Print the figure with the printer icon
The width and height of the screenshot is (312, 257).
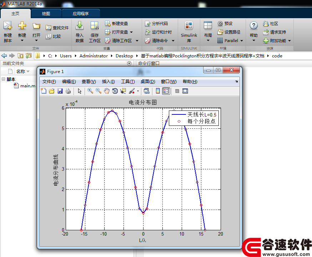point(68,91)
